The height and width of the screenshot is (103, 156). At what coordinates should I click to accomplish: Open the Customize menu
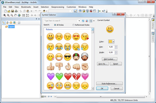71,7
